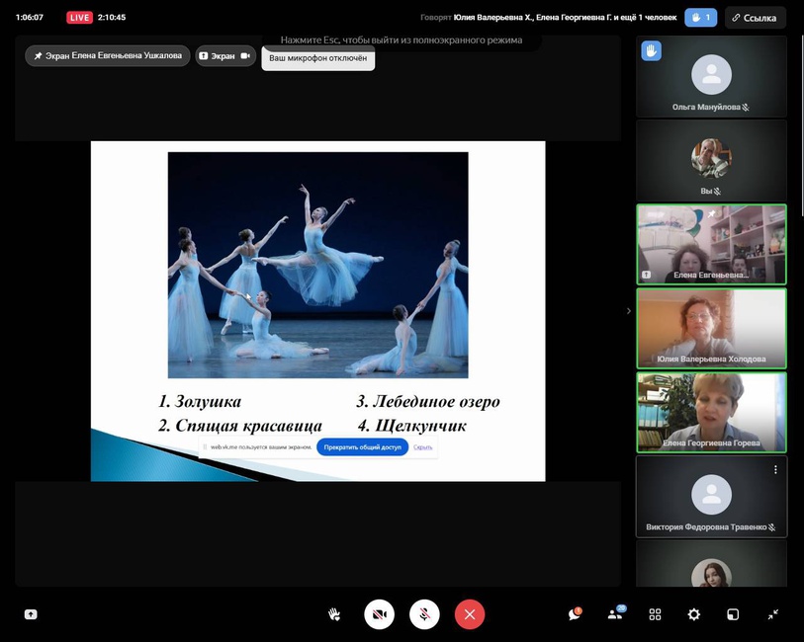The width and height of the screenshot is (804, 642).
Task: Click muted mic icon beside Вы label
Action: pos(717,192)
